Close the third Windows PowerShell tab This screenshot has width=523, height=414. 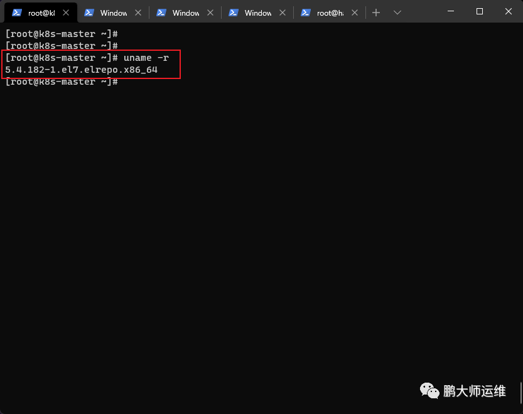(x=283, y=13)
